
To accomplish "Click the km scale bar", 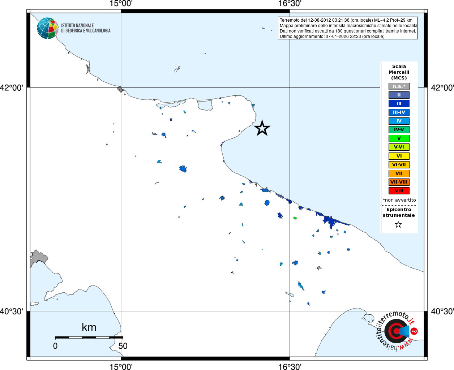I will pos(89,337).
